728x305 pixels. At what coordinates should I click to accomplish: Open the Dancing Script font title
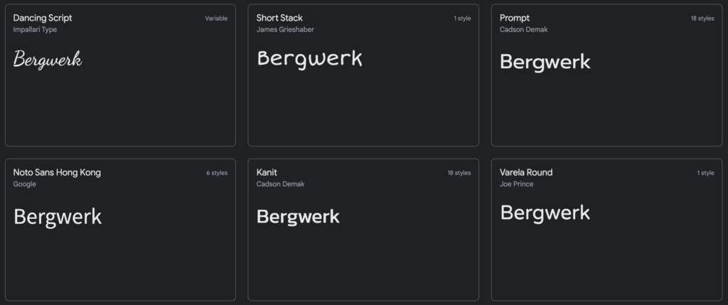[43, 18]
